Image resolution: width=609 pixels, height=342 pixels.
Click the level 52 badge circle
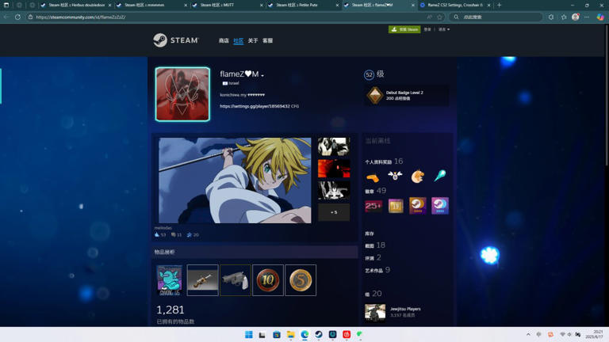(369, 75)
